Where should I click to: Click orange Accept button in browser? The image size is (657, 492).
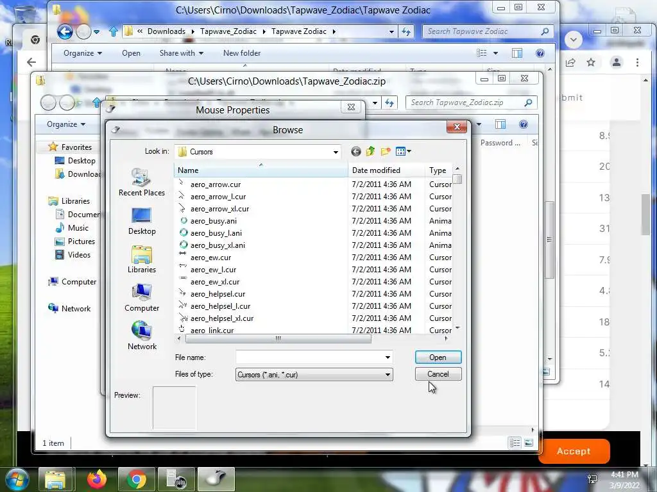point(574,452)
